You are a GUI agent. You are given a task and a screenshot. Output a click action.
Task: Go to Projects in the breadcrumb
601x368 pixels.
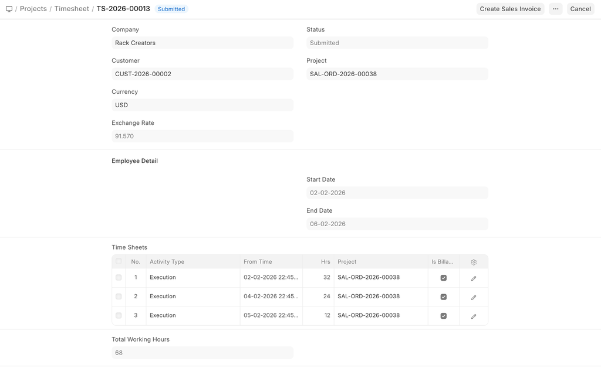point(33,9)
